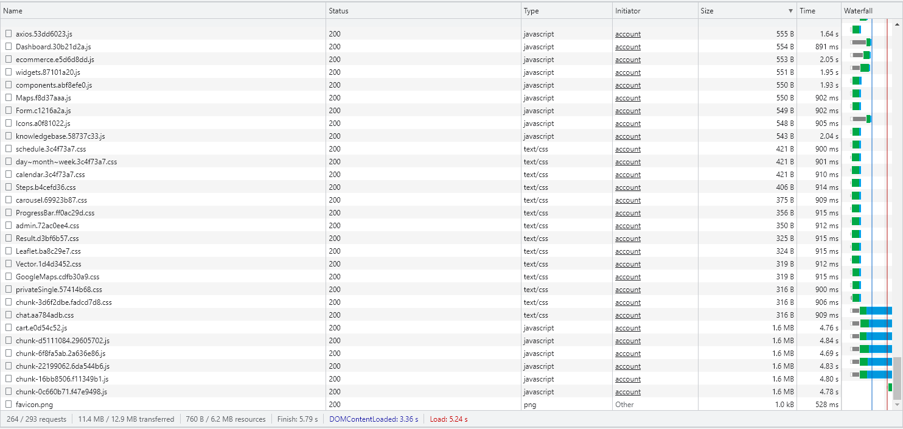This screenshot has width=903, height=429.
Task: Click the vertical scrollbar thumb
Action: (897, 378)
